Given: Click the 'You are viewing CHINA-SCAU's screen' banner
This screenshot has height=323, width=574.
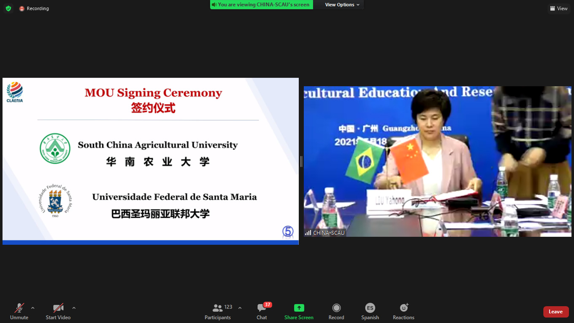Looking at the screenshot, I should [262, 5].
